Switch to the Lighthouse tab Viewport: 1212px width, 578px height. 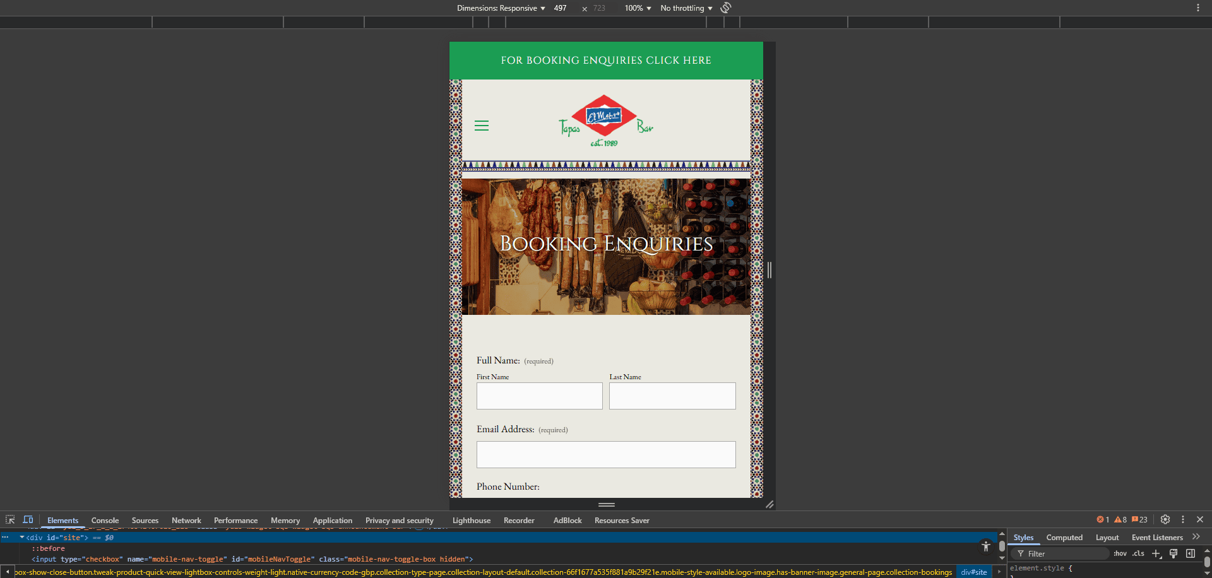472,521
